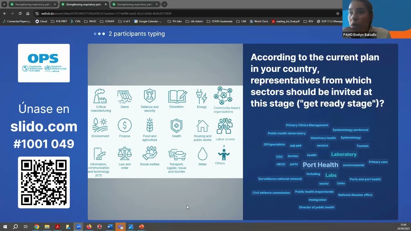Click the Others person icon
The height and width of the screenshot is (231, 411).
[x=224, y=153]
